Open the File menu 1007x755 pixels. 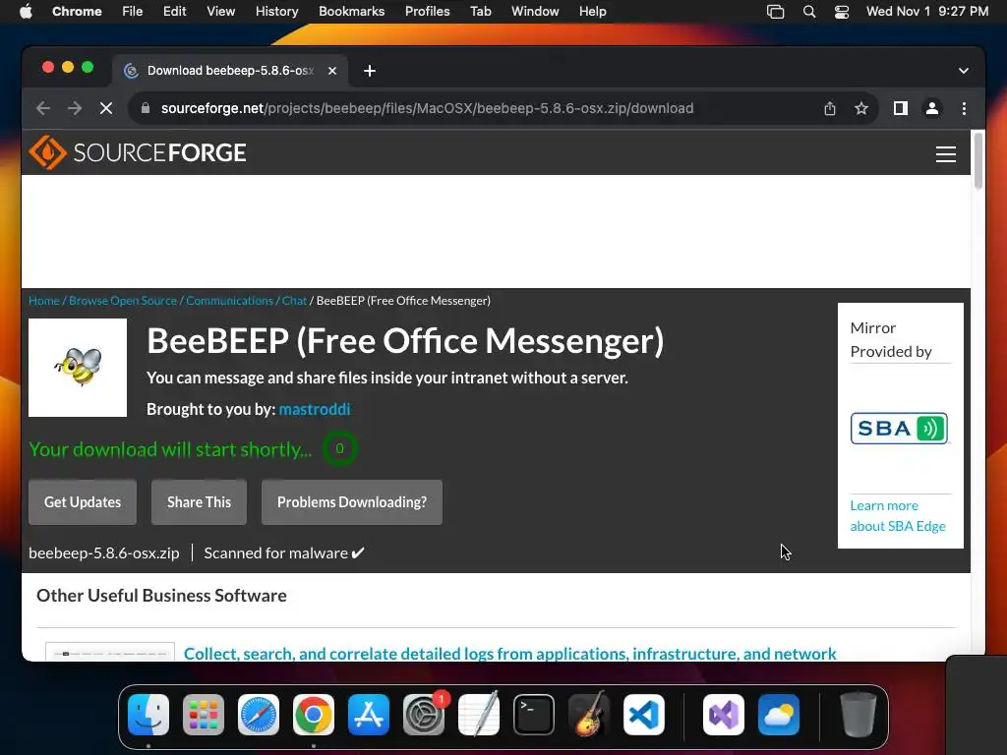[x=133, y=12]
